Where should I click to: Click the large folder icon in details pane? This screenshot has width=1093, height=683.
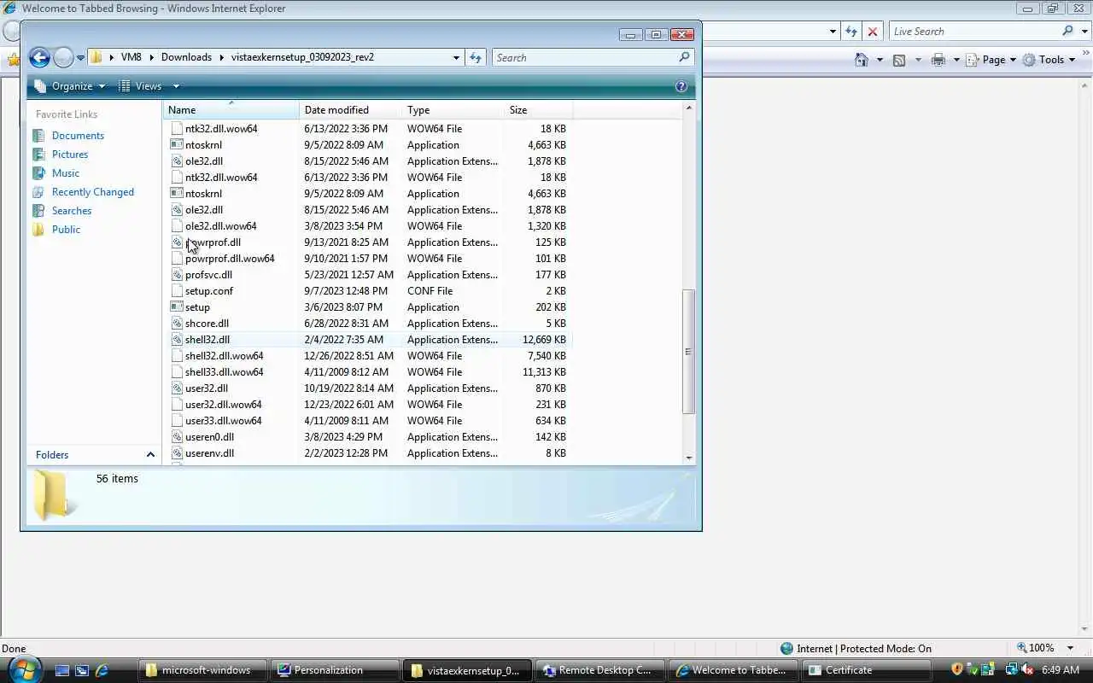click(53, 495)
